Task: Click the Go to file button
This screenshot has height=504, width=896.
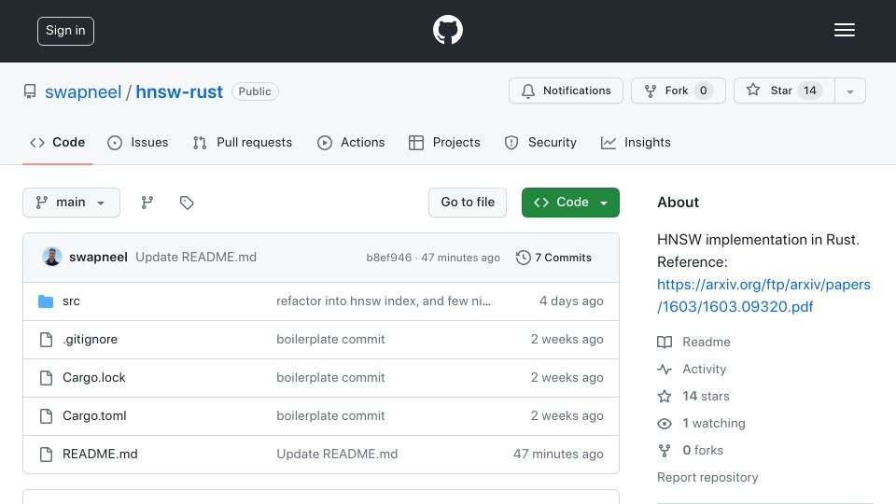Action: [468, 203]
